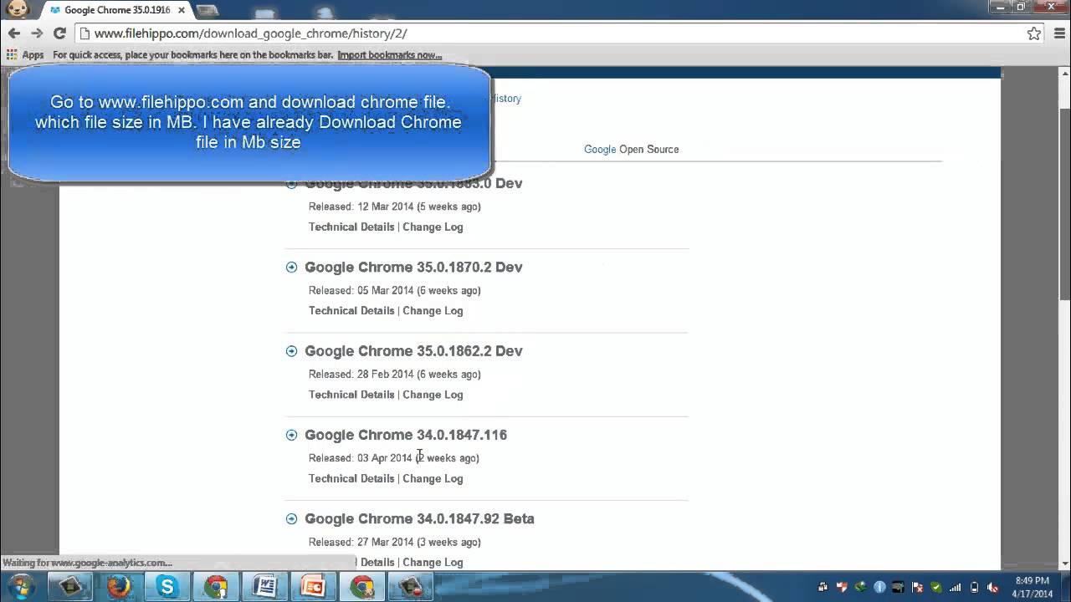Expand the Google Chrome 34.0.1847.116 entry arrow

tap(291, 435)
